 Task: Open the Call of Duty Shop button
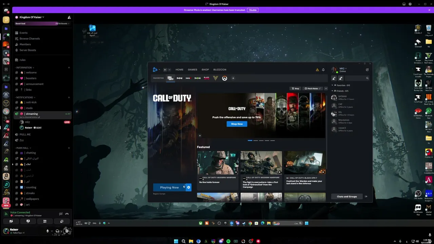296,88
